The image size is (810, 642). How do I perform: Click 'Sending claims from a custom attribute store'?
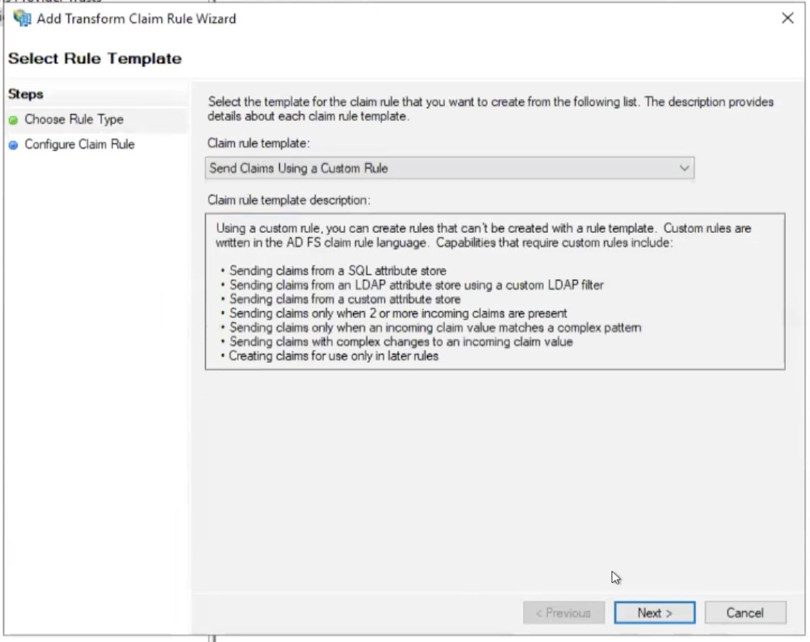[344, 299]
